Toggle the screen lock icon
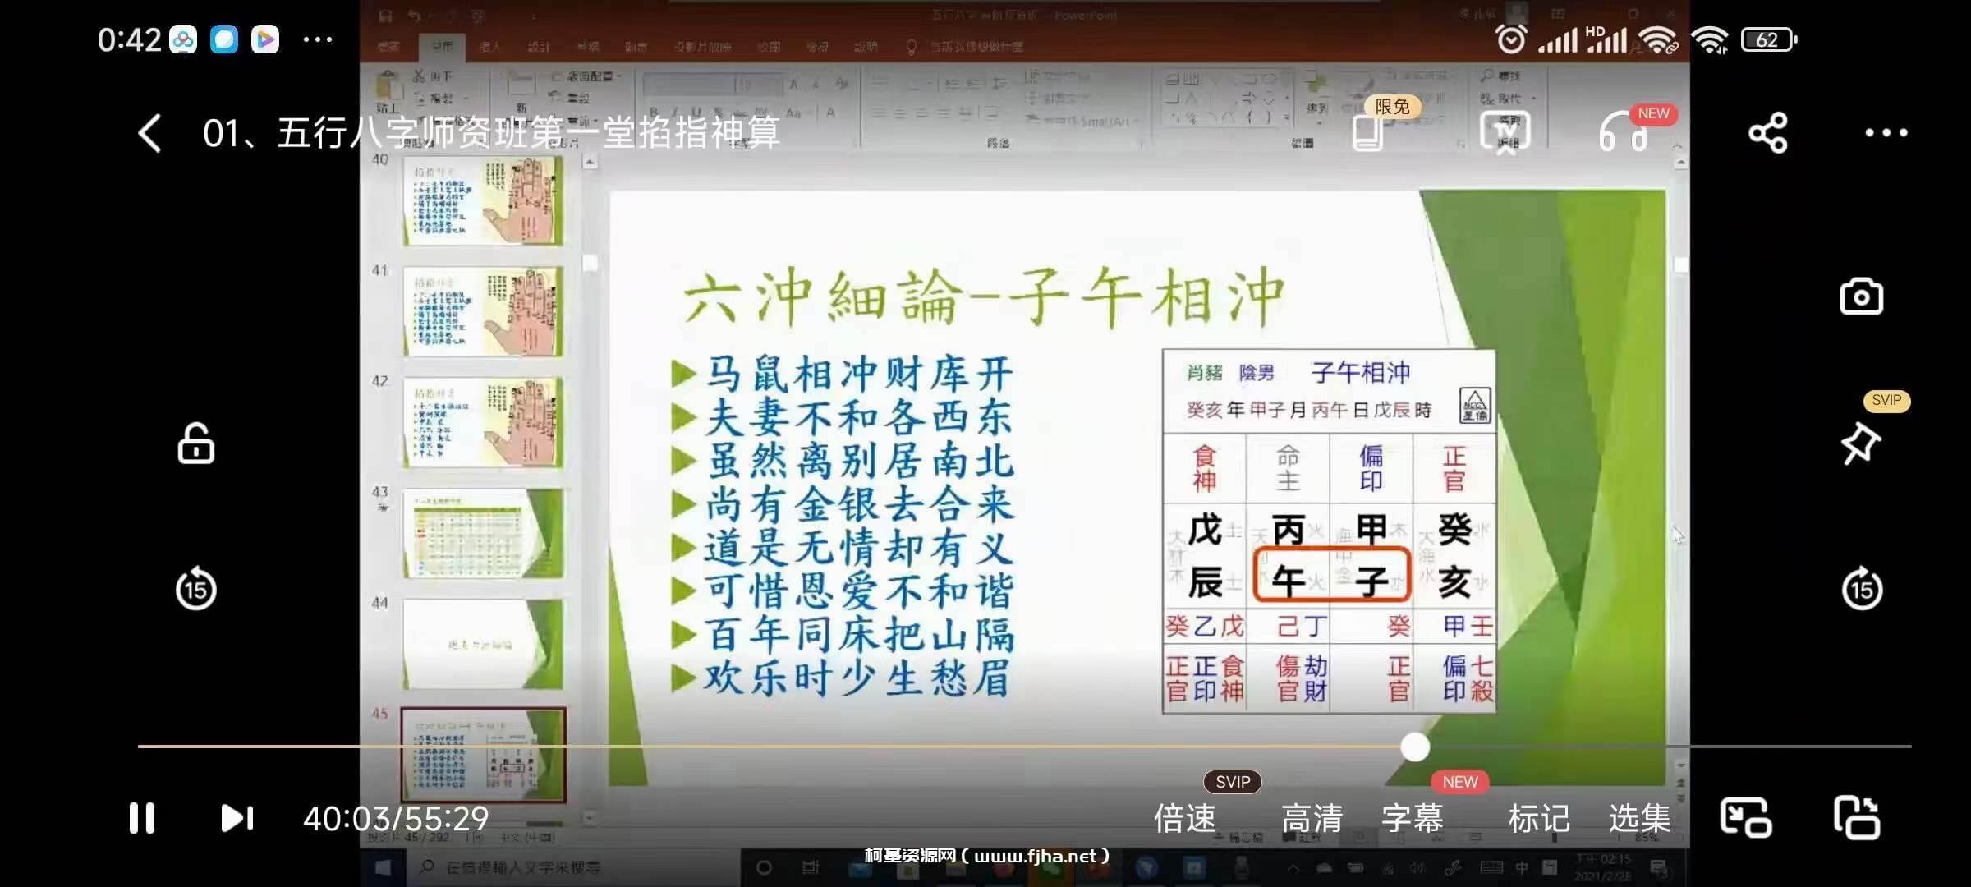 click(196, 443)
